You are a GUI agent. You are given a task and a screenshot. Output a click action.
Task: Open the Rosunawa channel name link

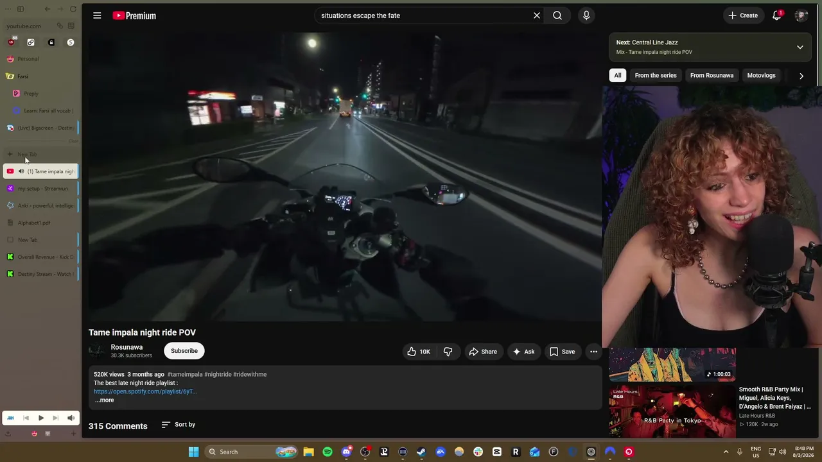(127, 347)
